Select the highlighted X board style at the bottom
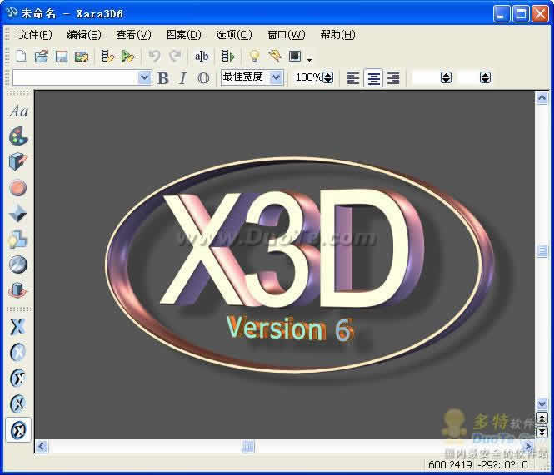The image size is (554, 475). [x=18, y=430]
